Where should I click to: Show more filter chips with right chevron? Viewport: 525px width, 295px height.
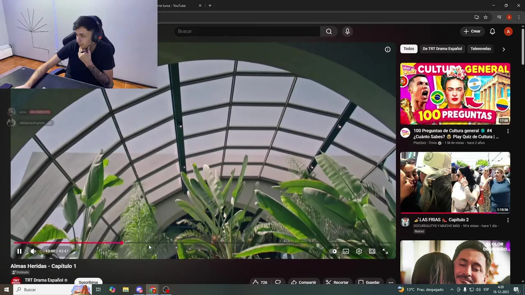point(504,49)
